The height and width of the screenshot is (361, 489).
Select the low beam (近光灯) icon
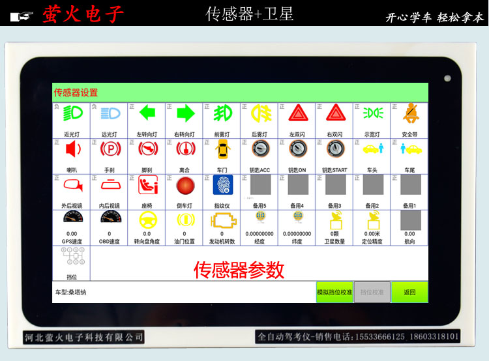pos(72,114)
